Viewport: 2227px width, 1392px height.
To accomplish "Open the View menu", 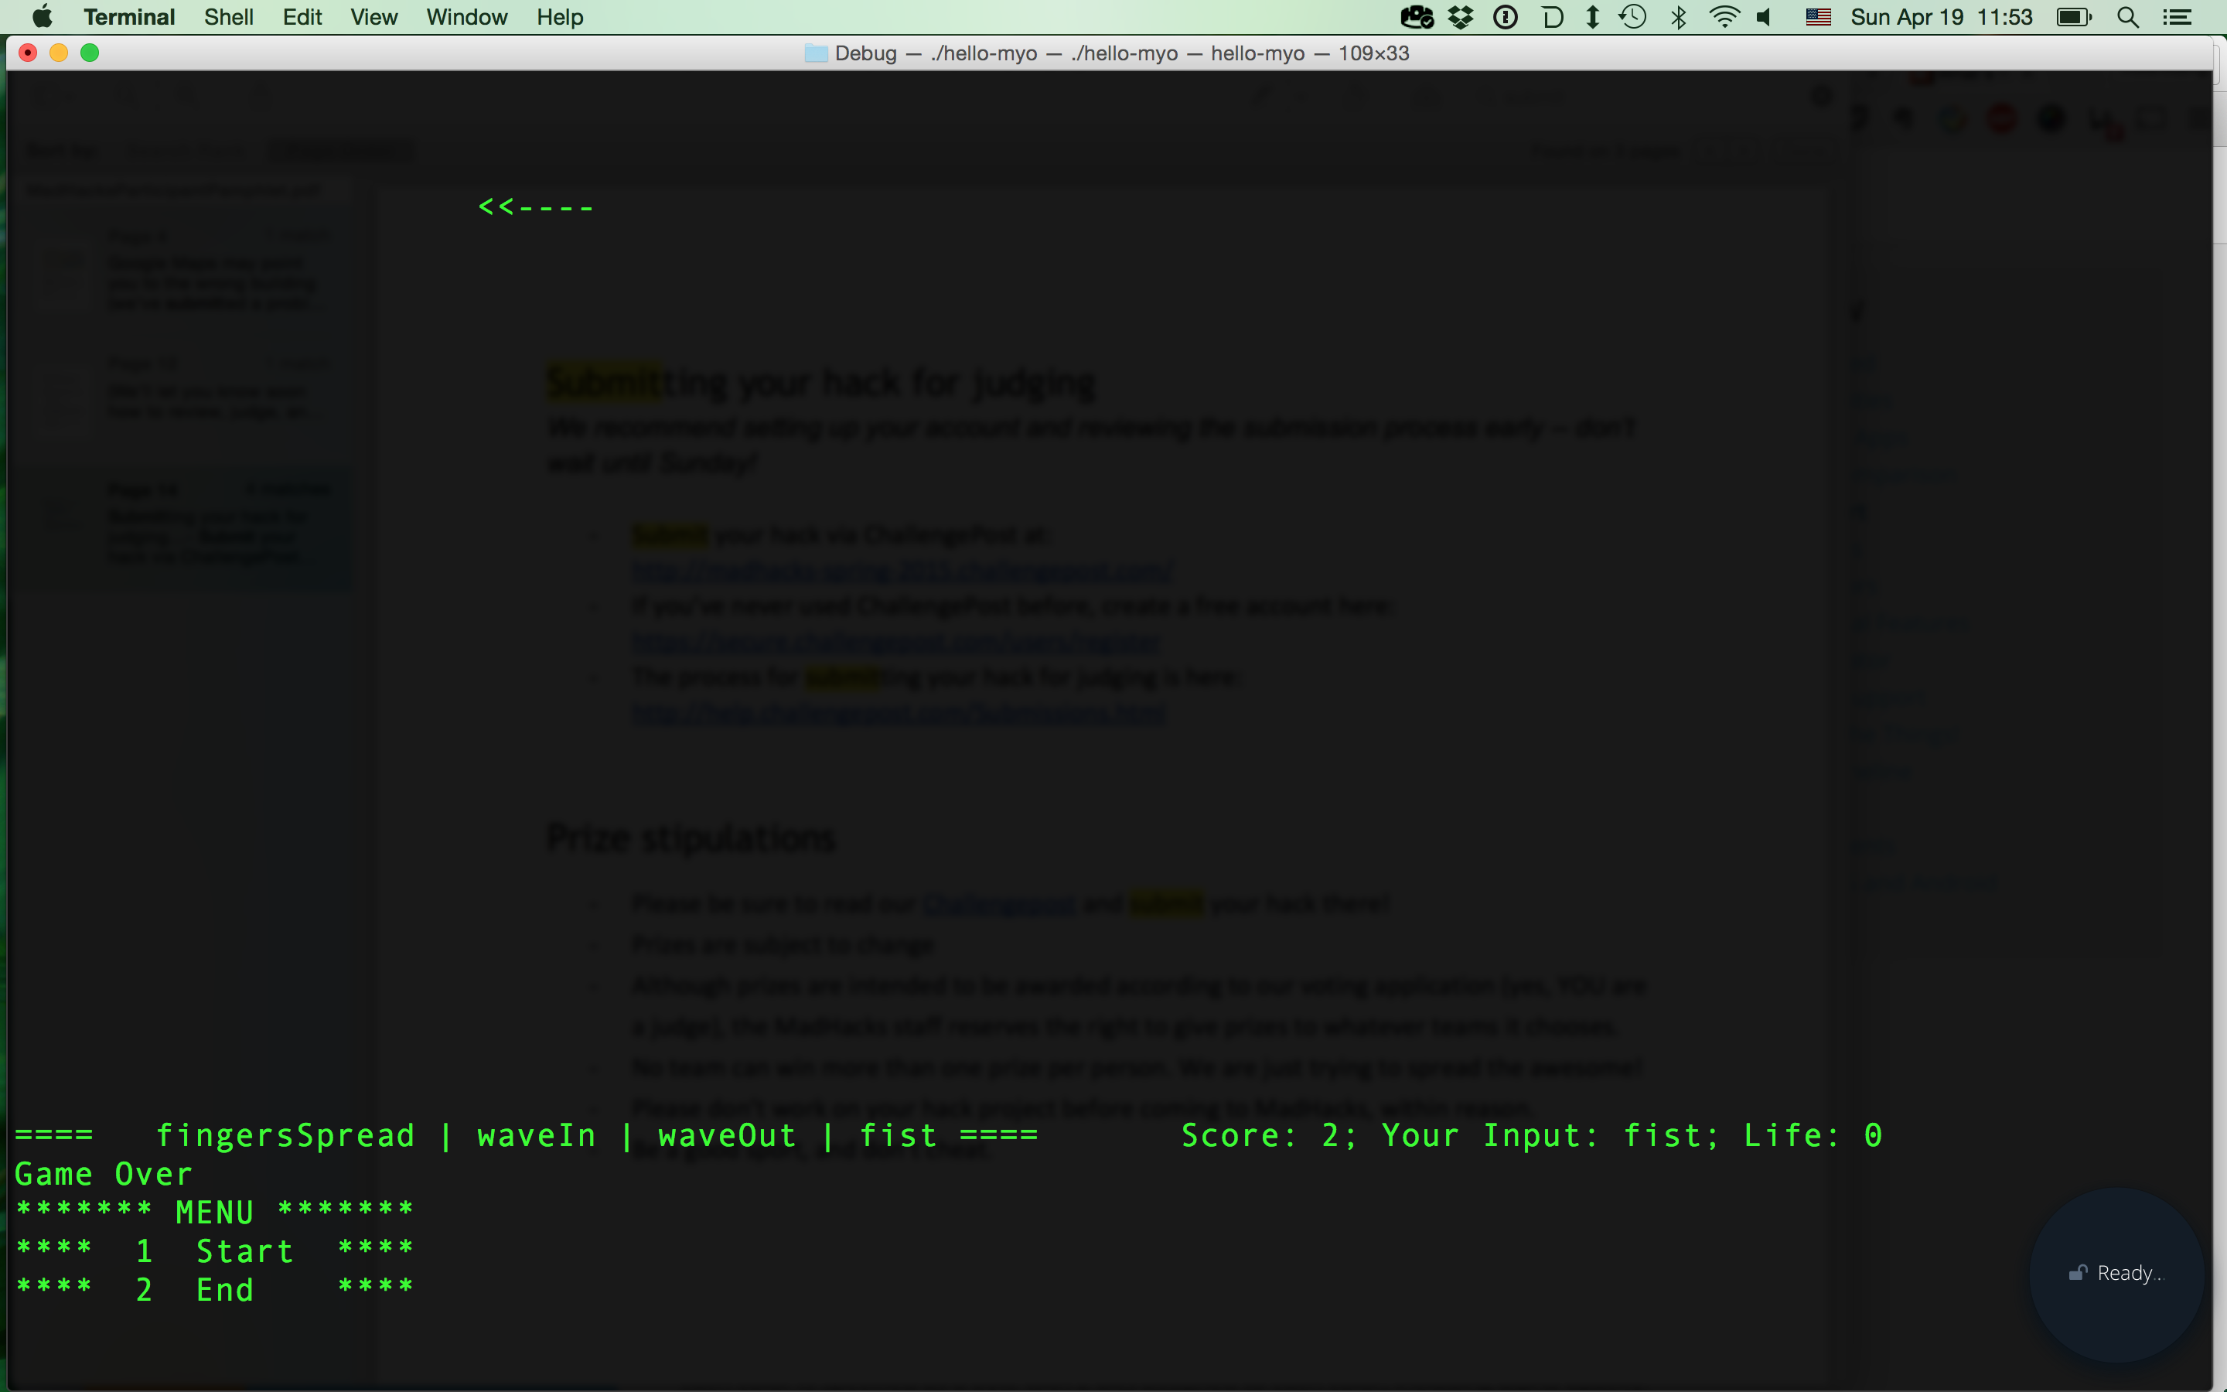I will click(373, 18).
